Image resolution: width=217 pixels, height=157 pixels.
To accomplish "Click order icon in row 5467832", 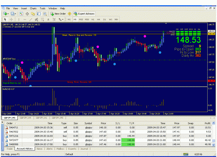I will 6,132.
